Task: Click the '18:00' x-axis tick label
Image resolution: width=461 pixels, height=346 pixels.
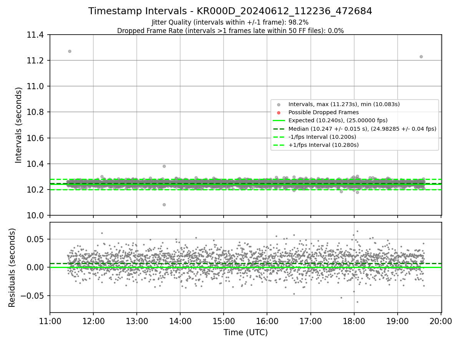Action: 354,321
